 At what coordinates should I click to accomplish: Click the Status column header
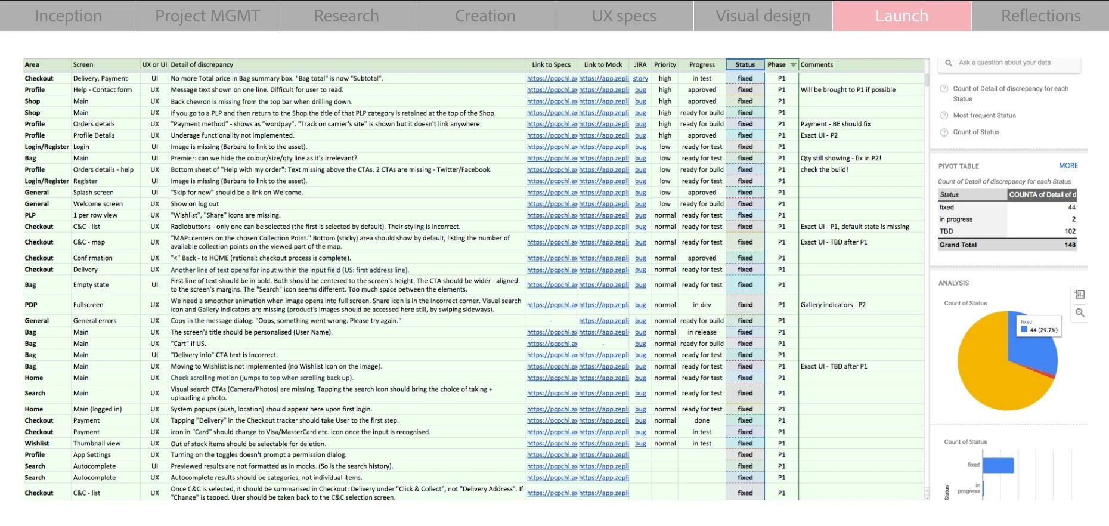tap(745, 65)
